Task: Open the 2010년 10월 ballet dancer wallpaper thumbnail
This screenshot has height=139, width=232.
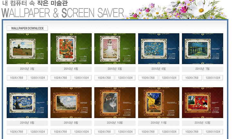Action: (115, 103)
